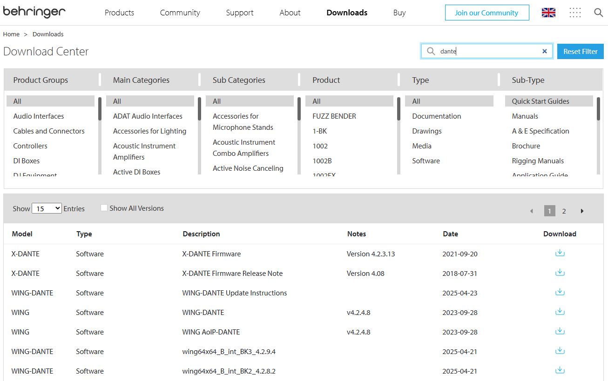Download X-DANTE Firmware Version 4.2.3.13
Image resolution: width=608 pixels, height=381 pixels.
pos(560,253)
